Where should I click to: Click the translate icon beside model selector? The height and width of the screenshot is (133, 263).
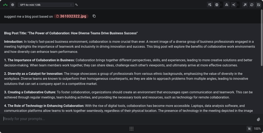77,5
